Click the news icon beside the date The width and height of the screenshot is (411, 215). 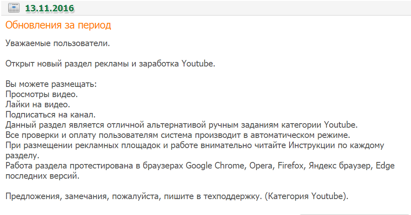coord(14,7)
